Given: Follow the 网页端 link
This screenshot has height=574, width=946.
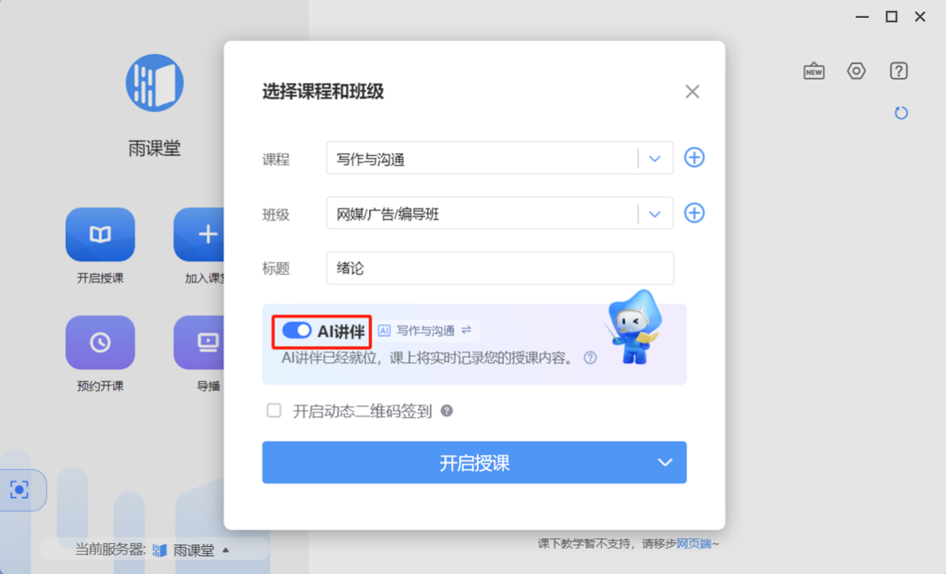Looking at the screenshot, I should tap(694, 544).
